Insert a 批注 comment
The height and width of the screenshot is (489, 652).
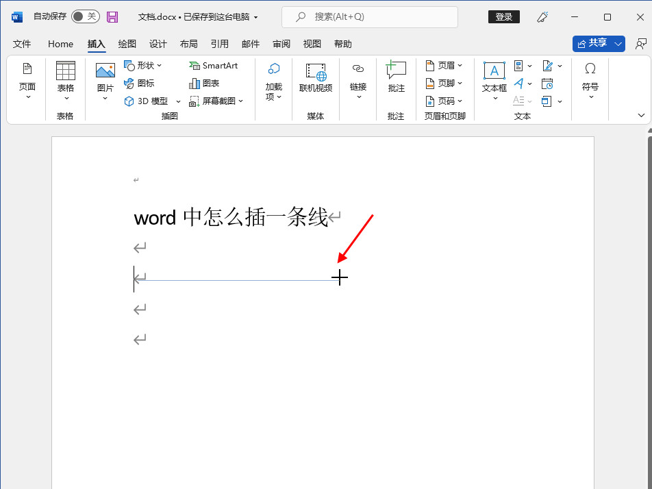tap(396, 77)
